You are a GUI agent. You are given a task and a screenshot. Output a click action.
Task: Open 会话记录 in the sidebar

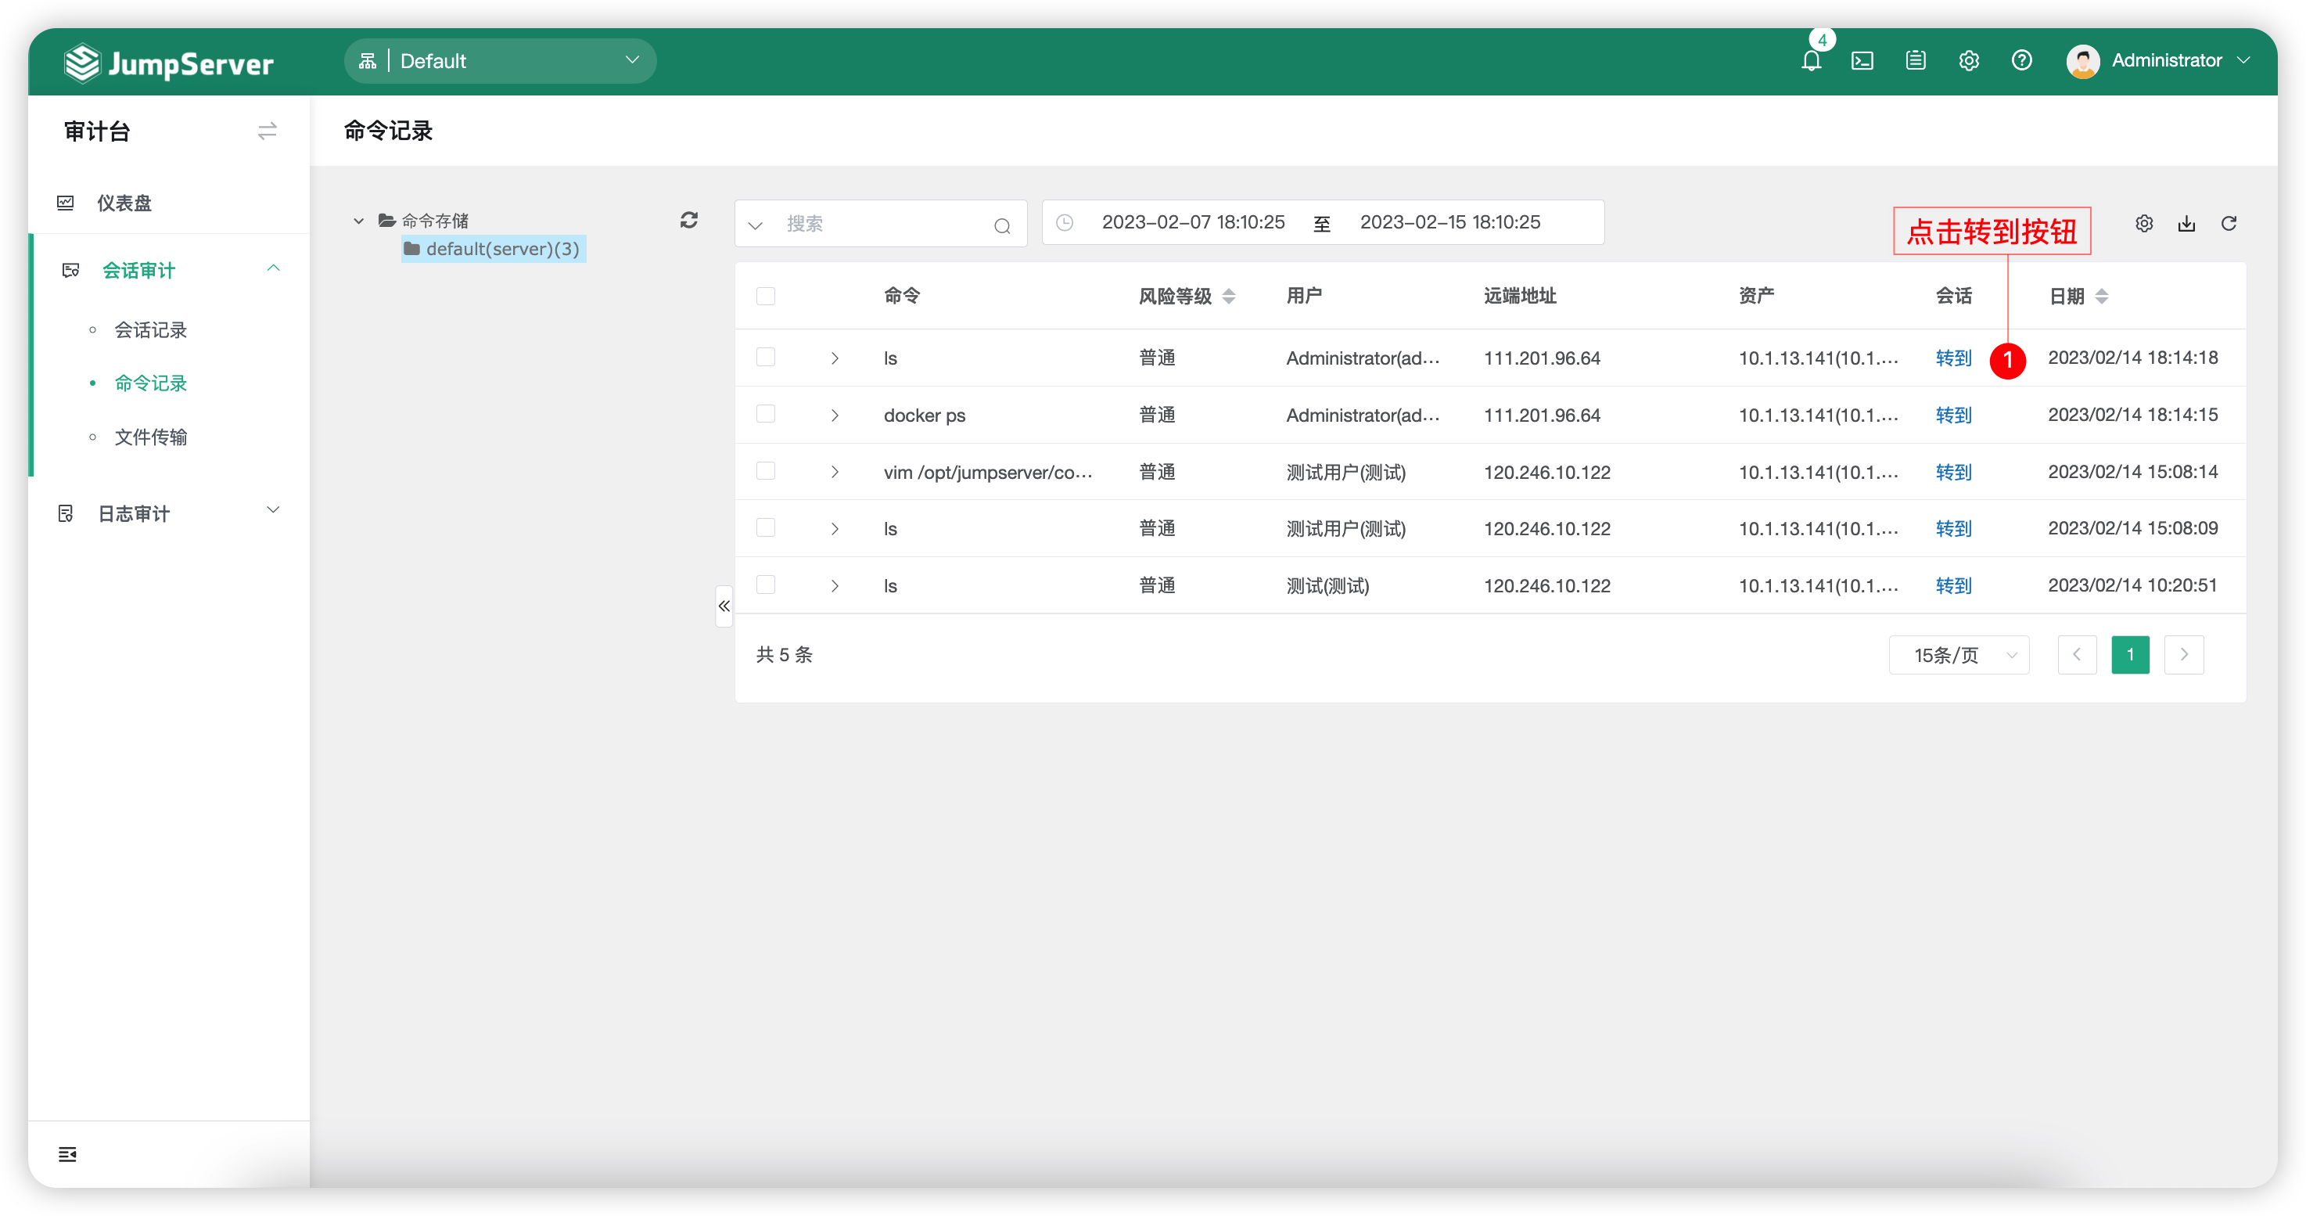(150, 329)
